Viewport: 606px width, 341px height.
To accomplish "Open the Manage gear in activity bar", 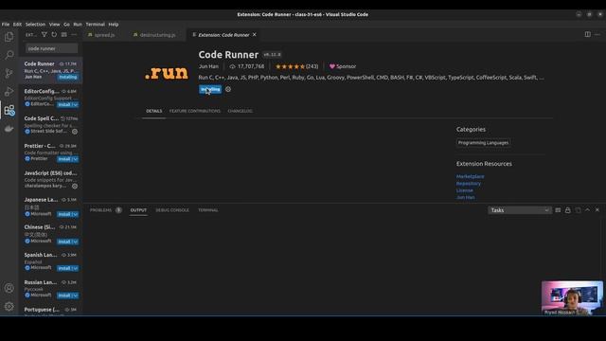I will click(x=9, y=307).
